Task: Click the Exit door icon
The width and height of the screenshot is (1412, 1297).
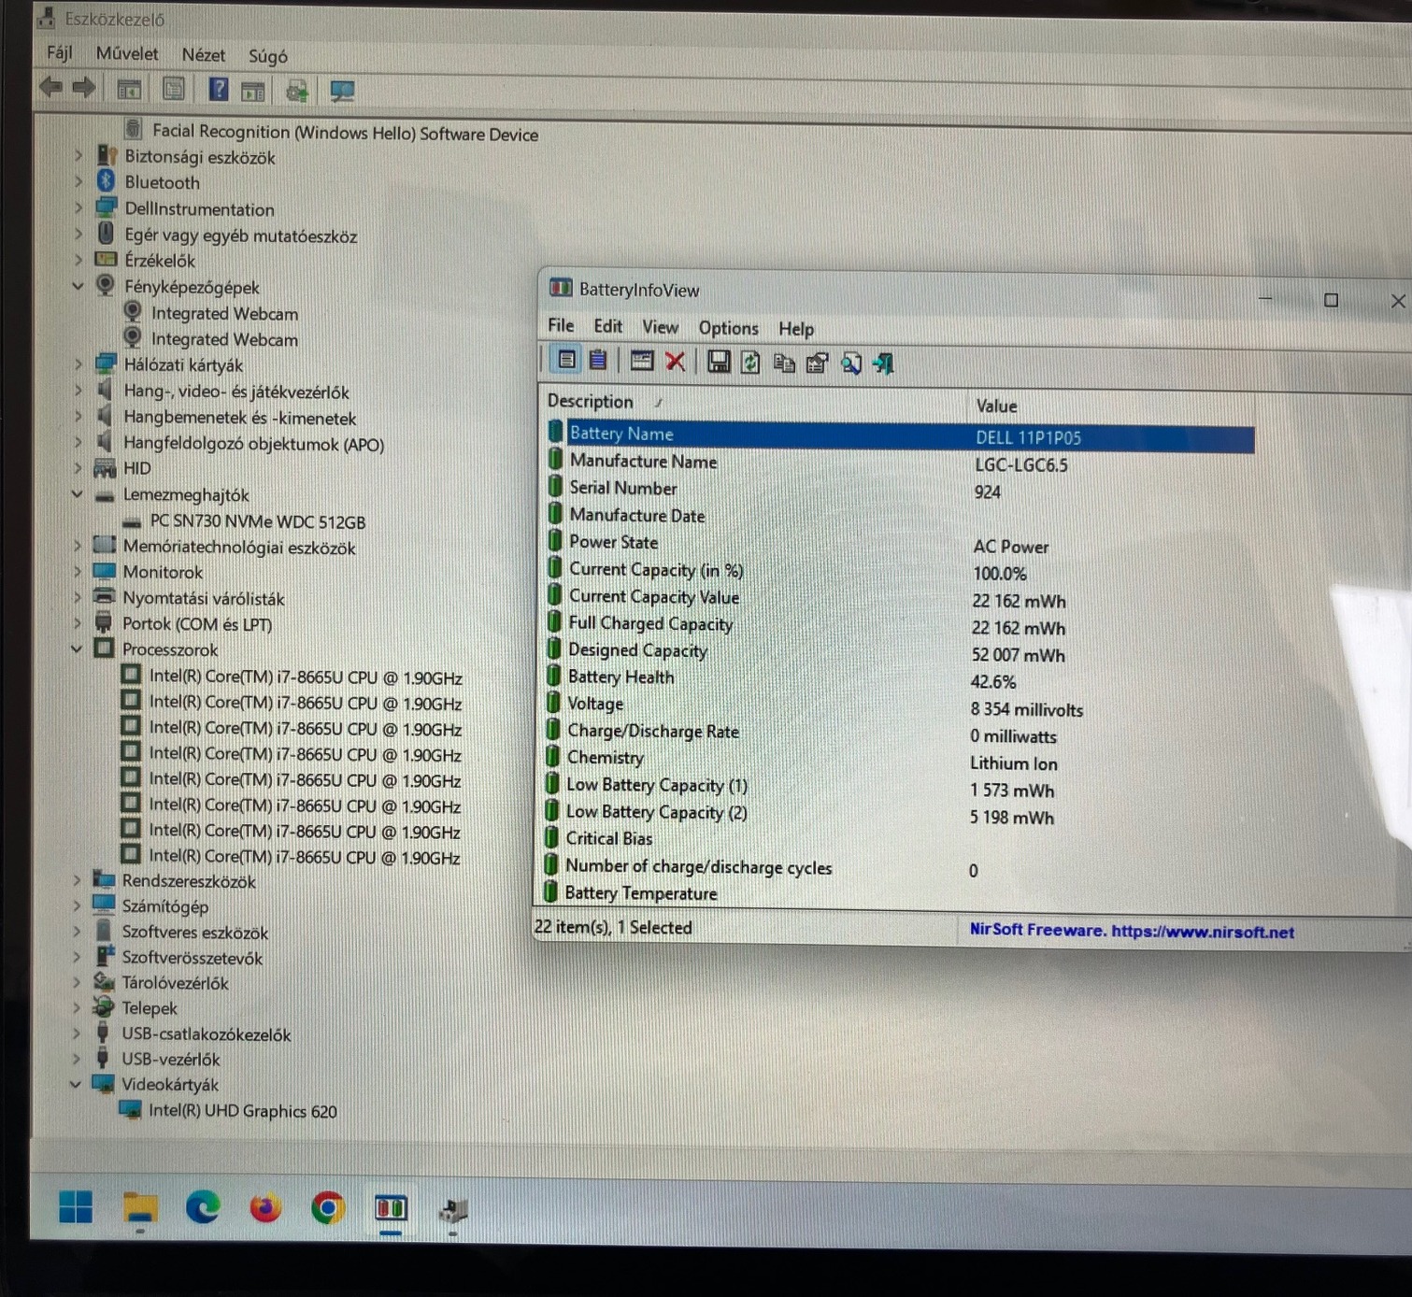Action: click(883, 363)
